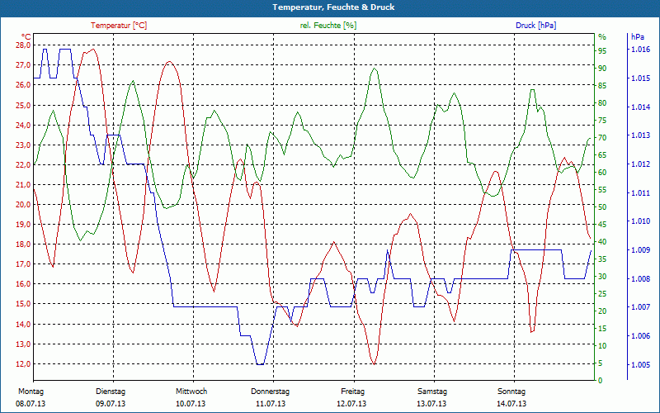This screenshot has height=413, width=660.
Task: Click the date 08.07.13
Action: 31,404
